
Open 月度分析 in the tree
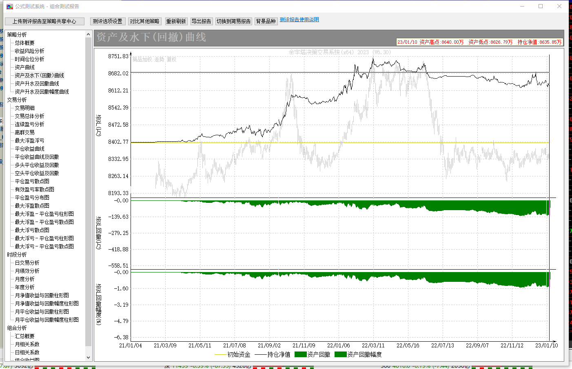(24, 279)
